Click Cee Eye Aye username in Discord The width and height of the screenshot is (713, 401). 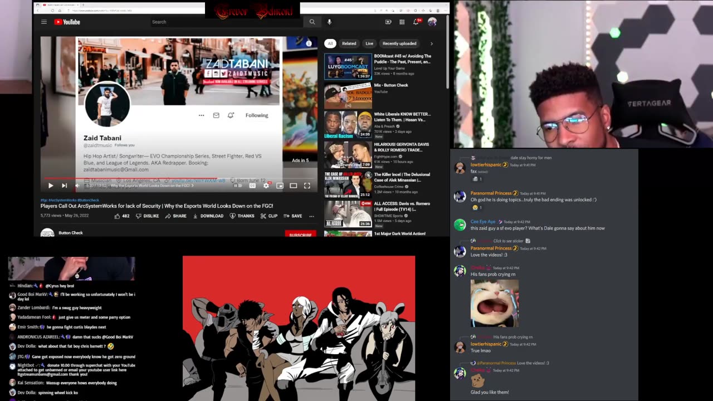(483, 222)
